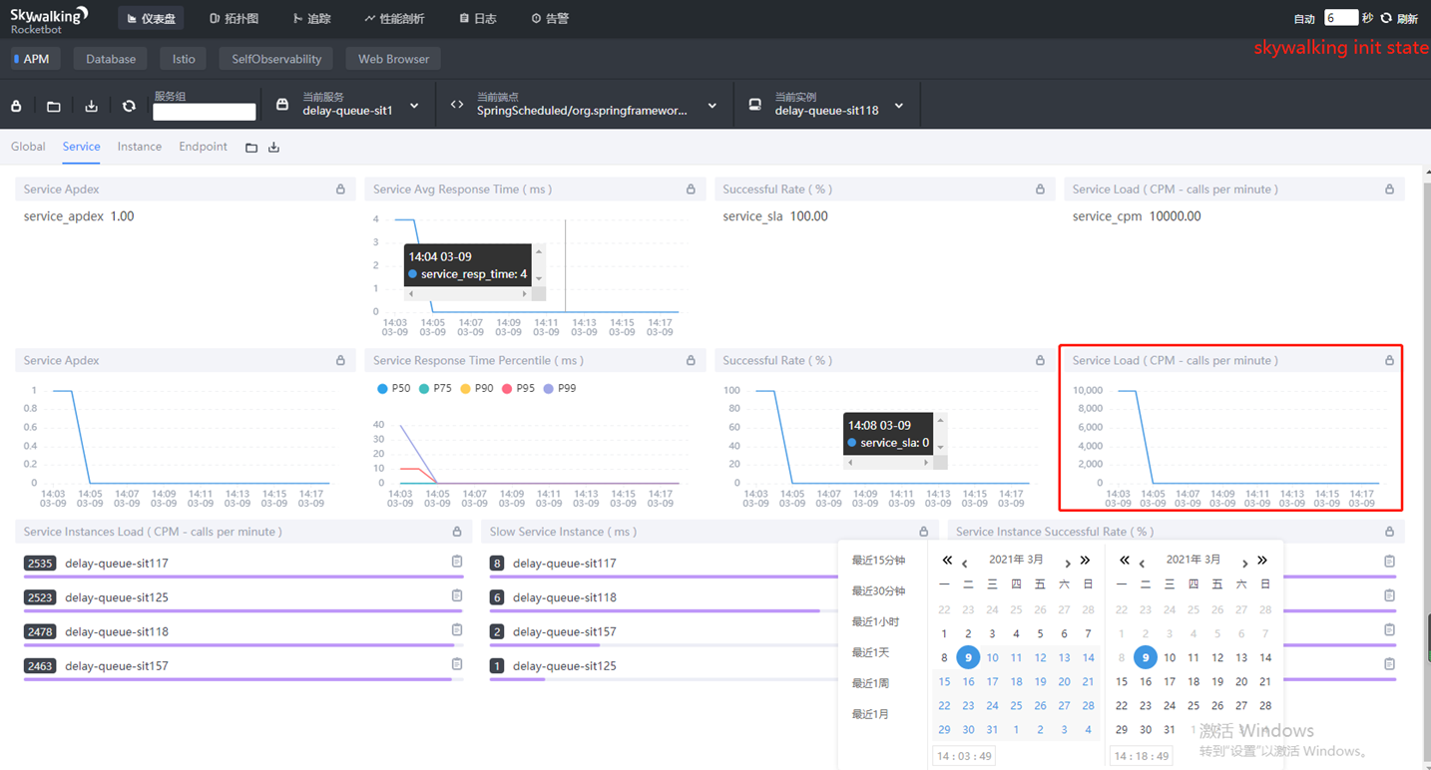Open the 拓扑图 topology menu

[x=234, y=19]
